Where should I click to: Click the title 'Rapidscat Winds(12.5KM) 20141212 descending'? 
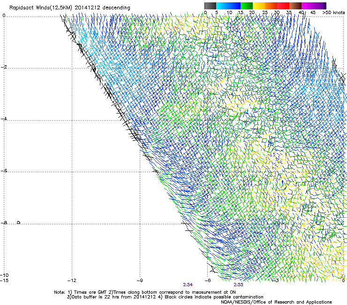click(70, 8)
